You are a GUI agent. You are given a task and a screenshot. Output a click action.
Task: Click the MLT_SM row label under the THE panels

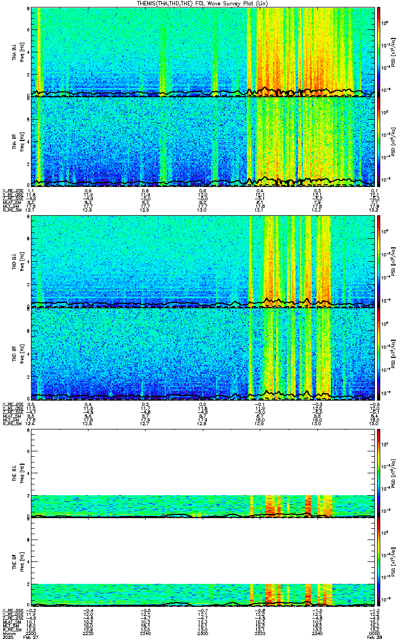tap(10, 627)
